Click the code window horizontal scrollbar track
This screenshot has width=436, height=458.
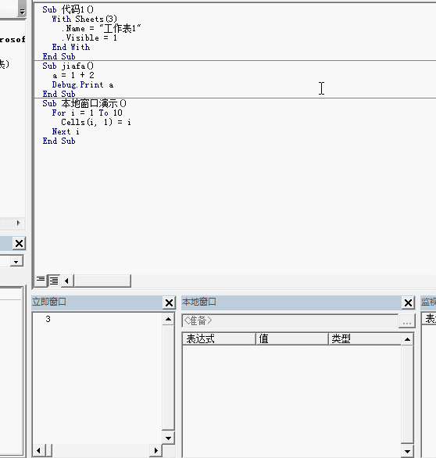tap(102, 281)
